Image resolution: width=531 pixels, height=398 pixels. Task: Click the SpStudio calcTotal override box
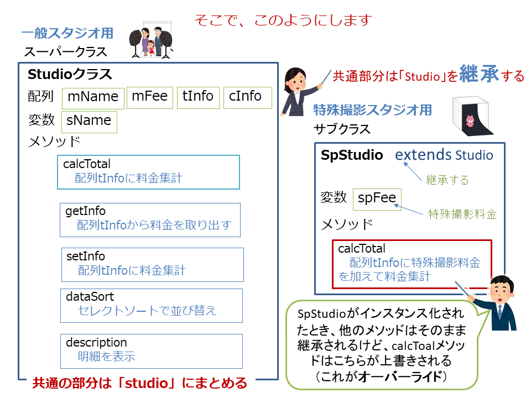[412, 264]
